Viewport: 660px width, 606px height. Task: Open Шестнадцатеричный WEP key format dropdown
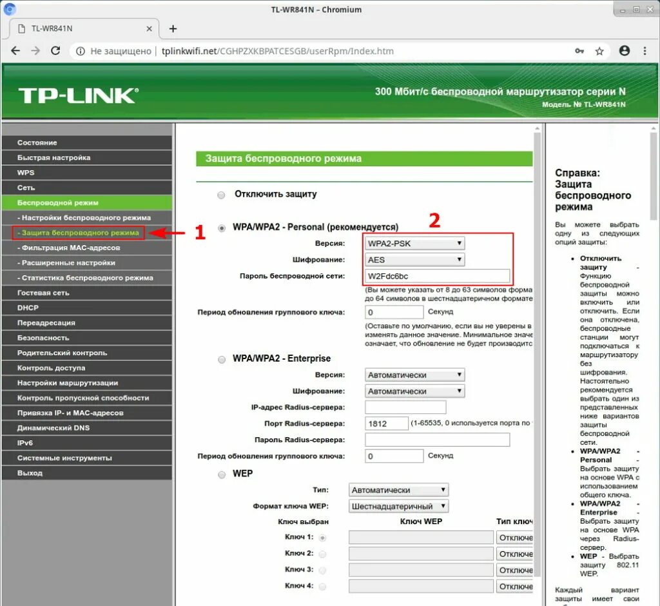pos(398,506)
